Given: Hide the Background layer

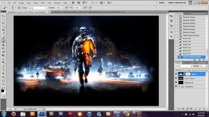Looking at the screenshot, I should click(x=176, y=83).
